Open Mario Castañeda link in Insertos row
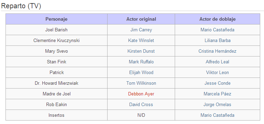Viewport: 264px width, 124px height. tap(217, 115)
